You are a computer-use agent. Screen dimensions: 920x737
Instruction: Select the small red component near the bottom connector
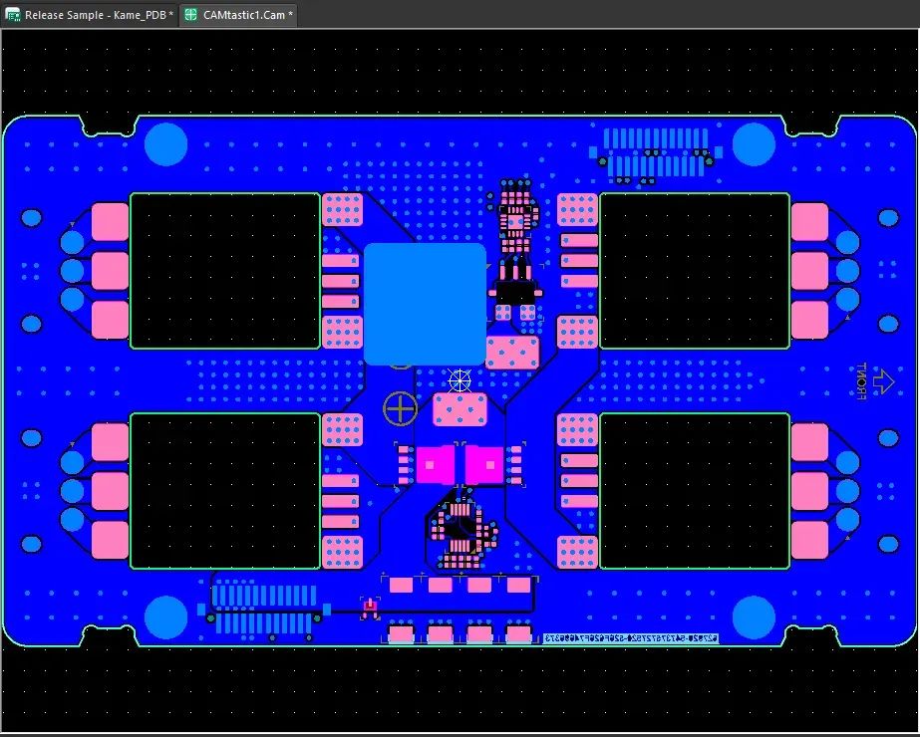tap(370, 607)
